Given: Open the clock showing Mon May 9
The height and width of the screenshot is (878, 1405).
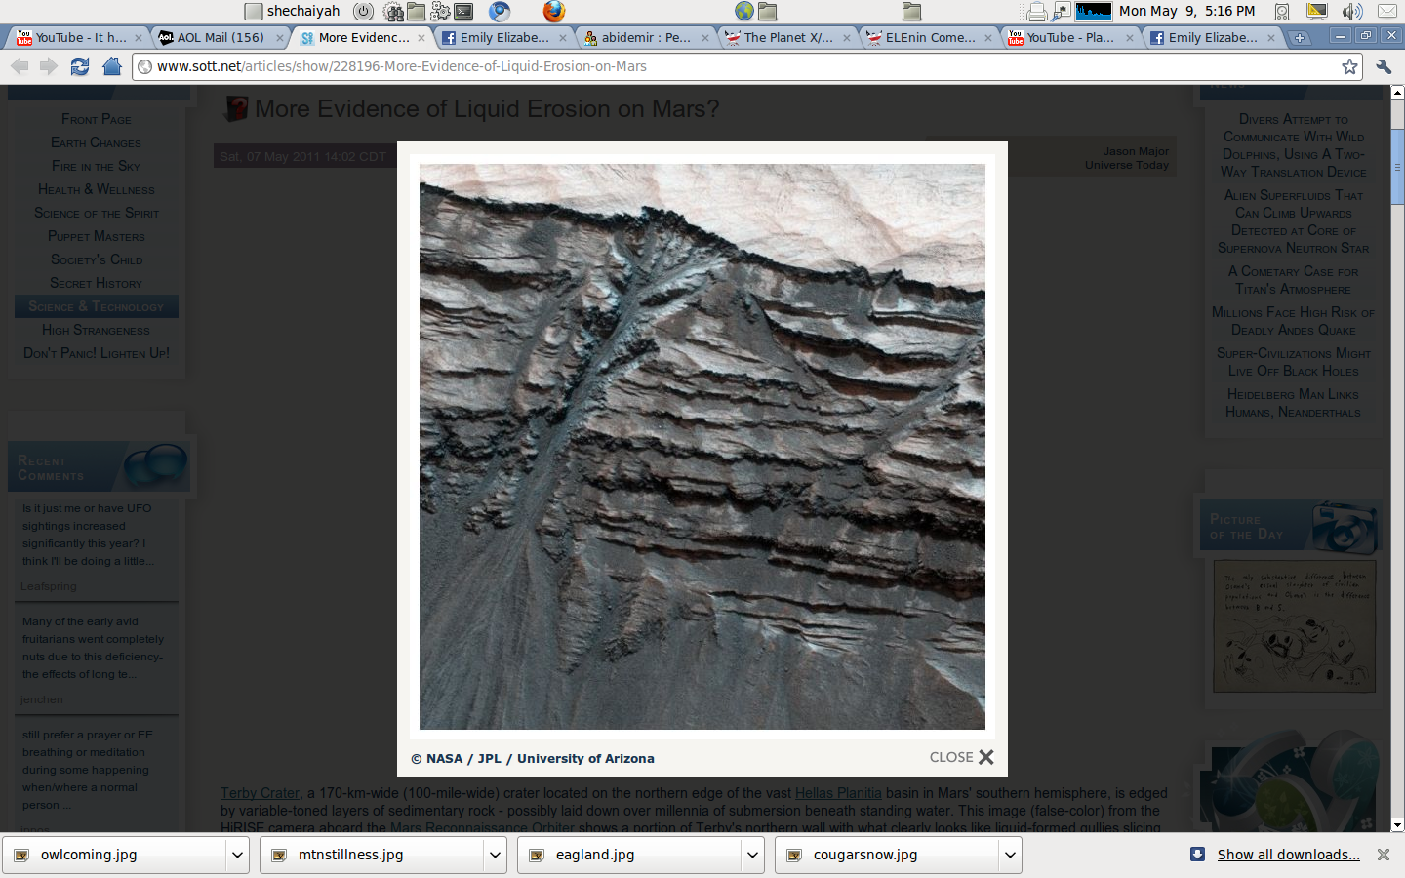Looking at the screenshot, I should 1187,12.
